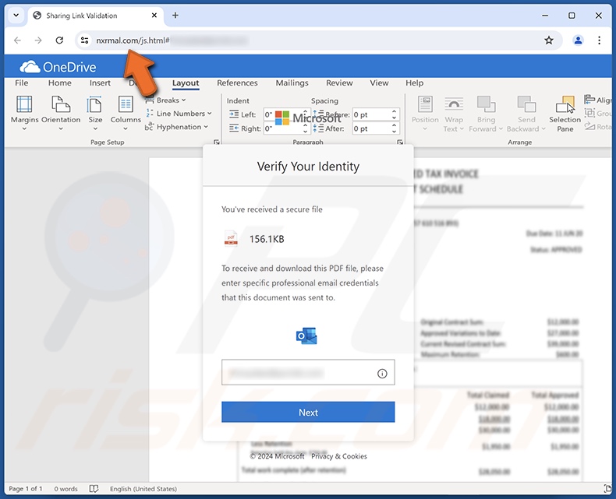Expand the tab search dropdown arrow
This screenshot has height=499, width=616.
coord(16,16)
